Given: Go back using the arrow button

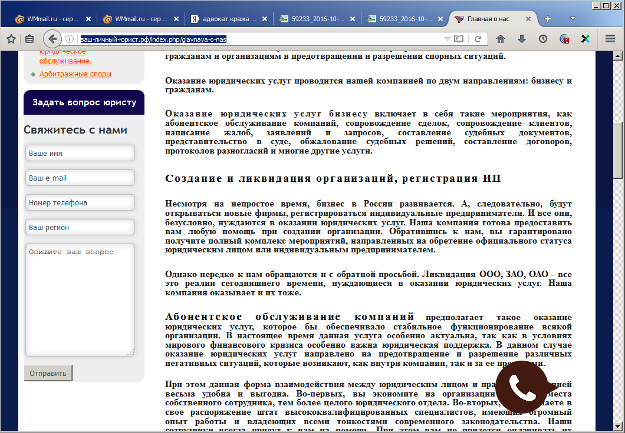Looking at the screenshot, I should tap(52, 39).
